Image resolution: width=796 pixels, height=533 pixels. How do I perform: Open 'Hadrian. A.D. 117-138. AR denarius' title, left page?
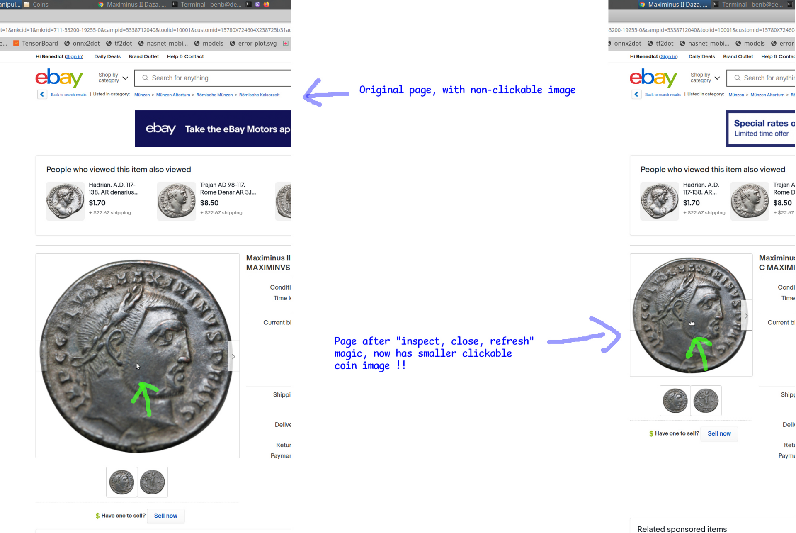[114, 188]
